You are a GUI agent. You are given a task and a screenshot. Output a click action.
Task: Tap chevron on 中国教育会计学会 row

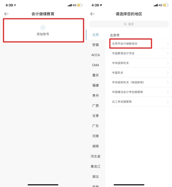tap(168, 53)
